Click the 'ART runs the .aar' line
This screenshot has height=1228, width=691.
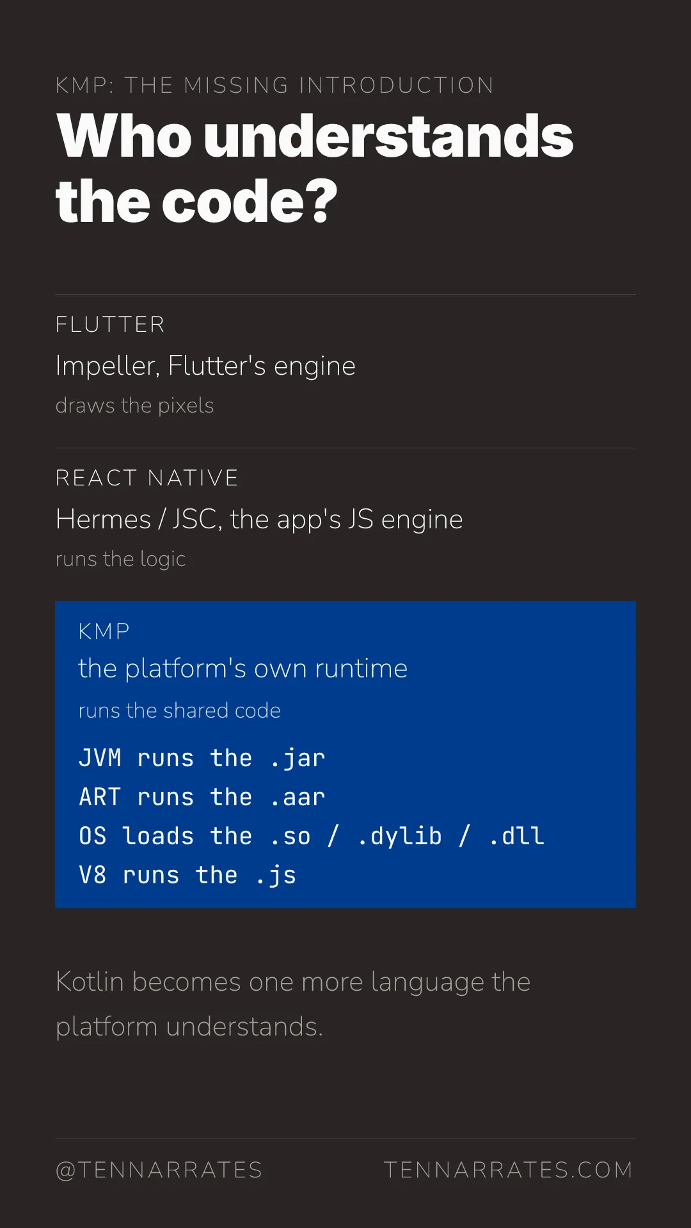click(202, 798)
